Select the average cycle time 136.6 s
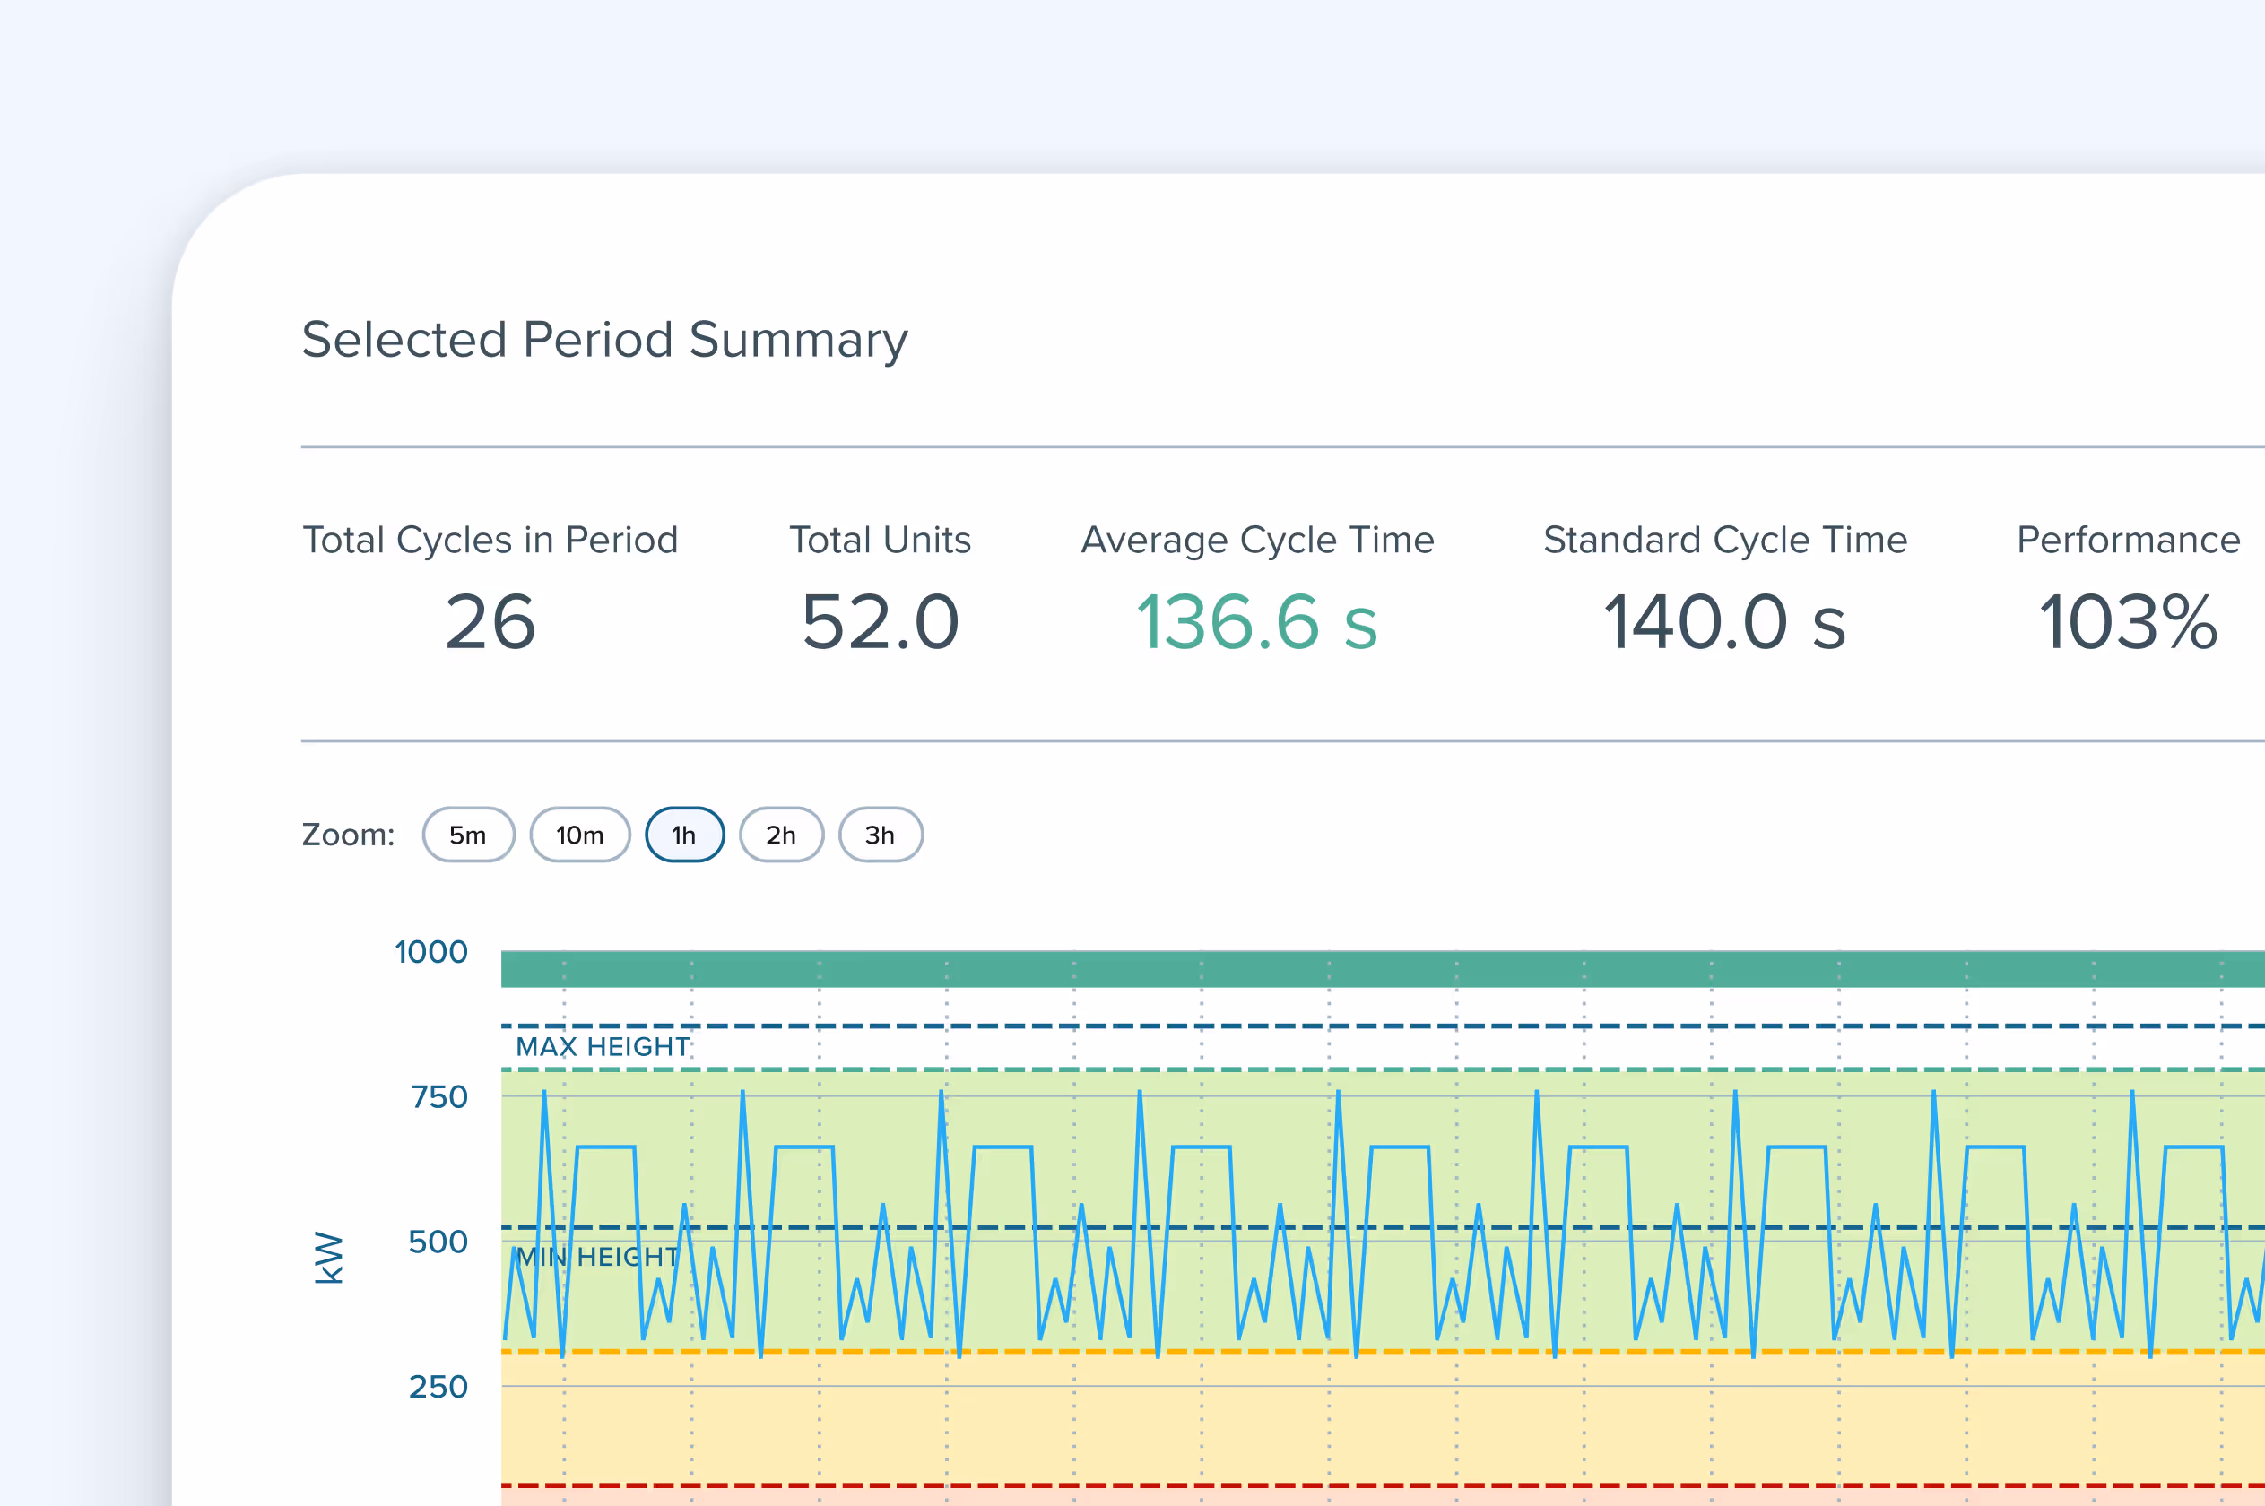The image size is (2265, 1506). point(1257,622)
